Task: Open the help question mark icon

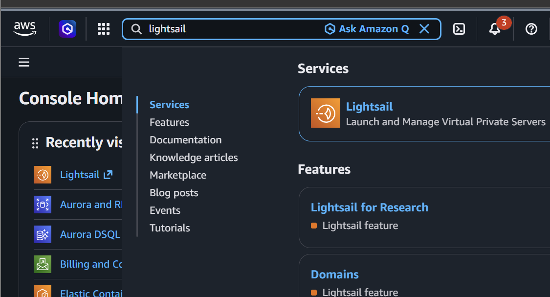Action: [531, 29]
